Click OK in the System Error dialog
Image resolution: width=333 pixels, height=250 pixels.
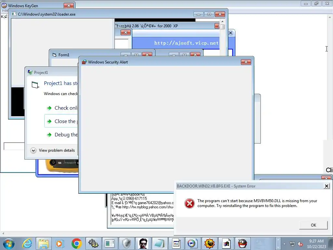pos(313,225)
